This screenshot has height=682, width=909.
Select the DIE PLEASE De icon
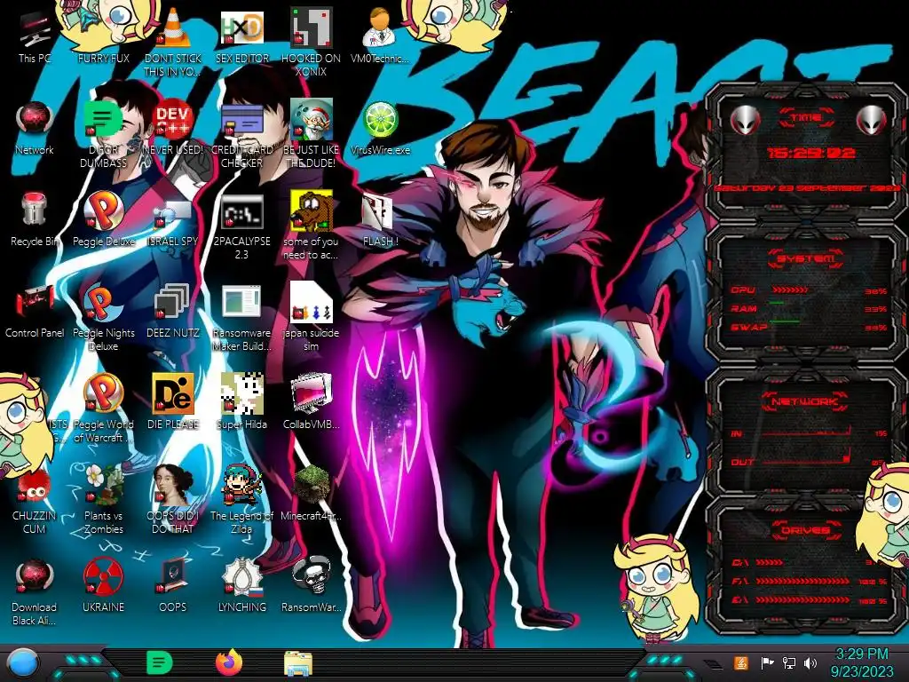coord(173,393)
